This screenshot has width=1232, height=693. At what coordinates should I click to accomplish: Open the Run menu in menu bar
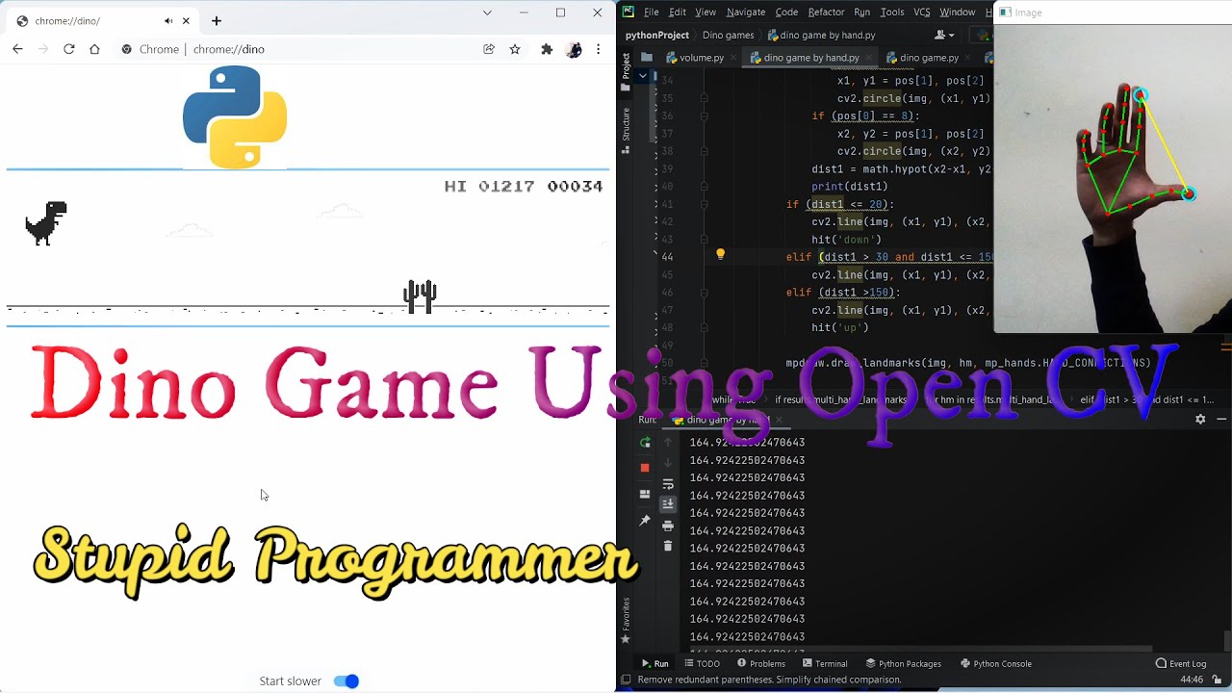tap(861, 13)
